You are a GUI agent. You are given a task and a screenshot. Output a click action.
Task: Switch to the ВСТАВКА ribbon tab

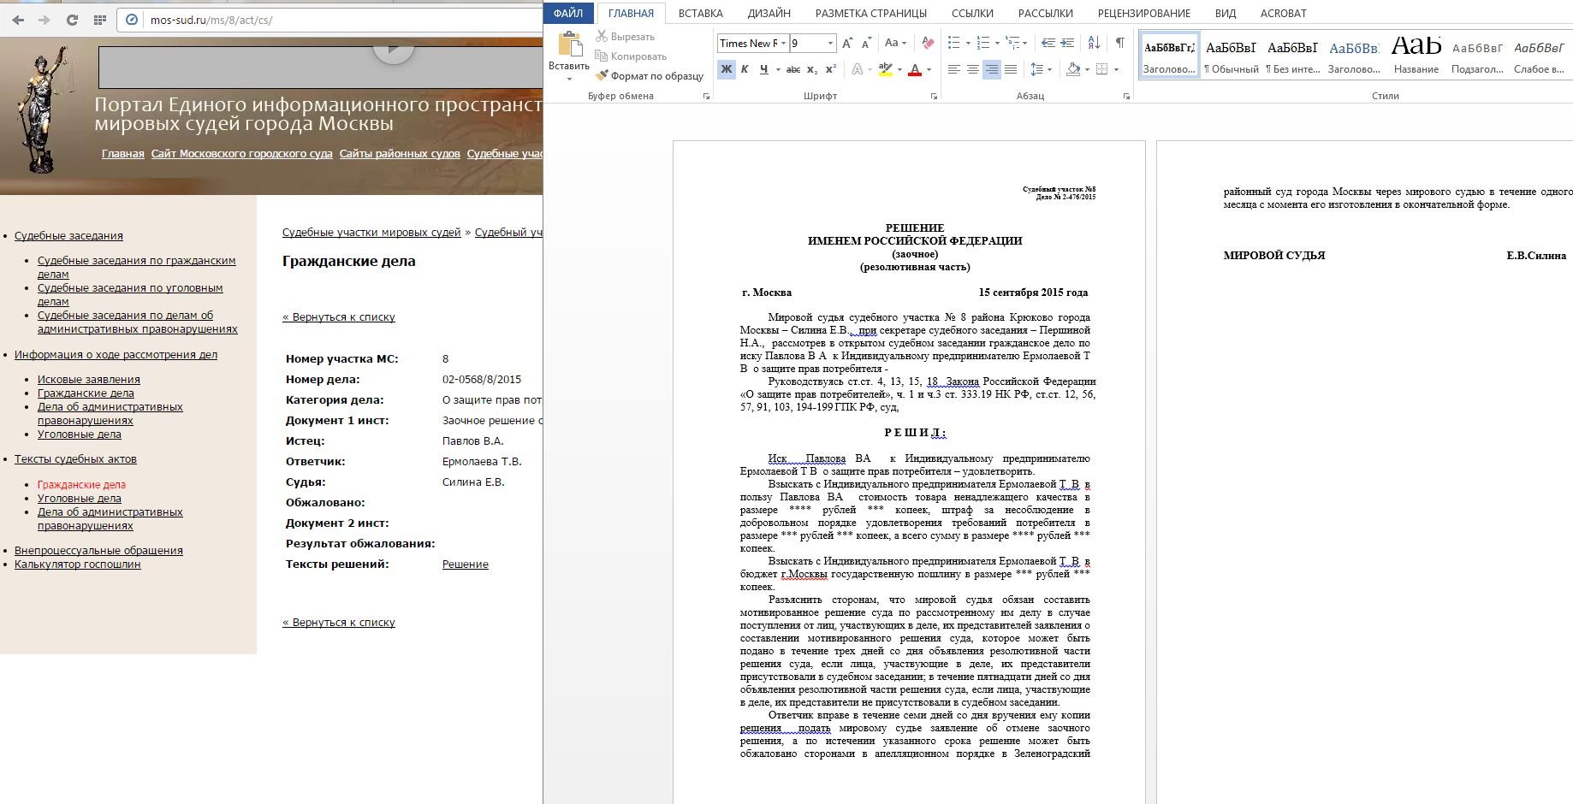pos(700,13)
